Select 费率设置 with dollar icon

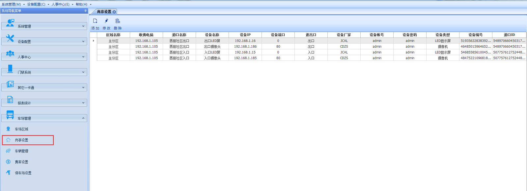tap(21, 162)
